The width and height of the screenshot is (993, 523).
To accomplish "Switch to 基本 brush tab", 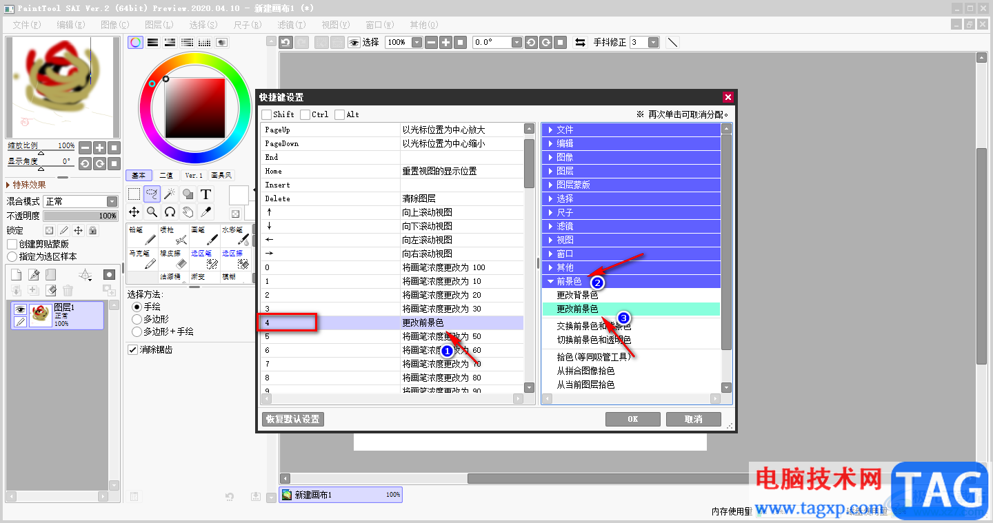I will [x=139, y=175].
